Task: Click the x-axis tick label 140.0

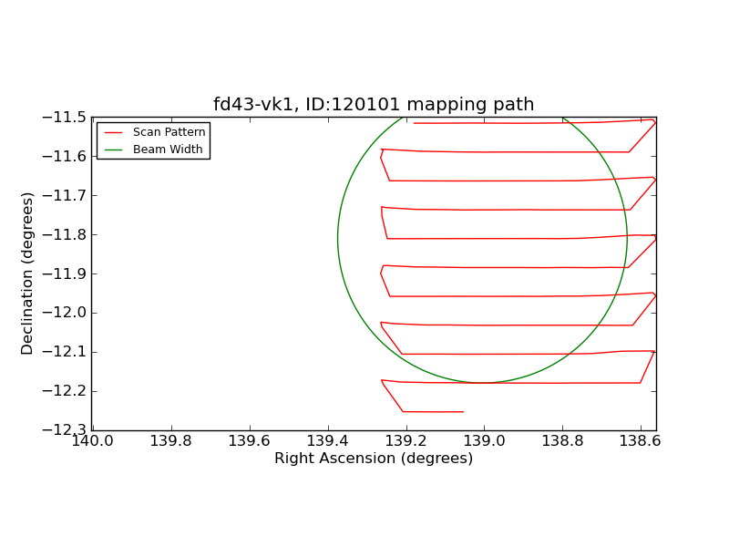Action: pyautogui.click(x=92, y=440)
